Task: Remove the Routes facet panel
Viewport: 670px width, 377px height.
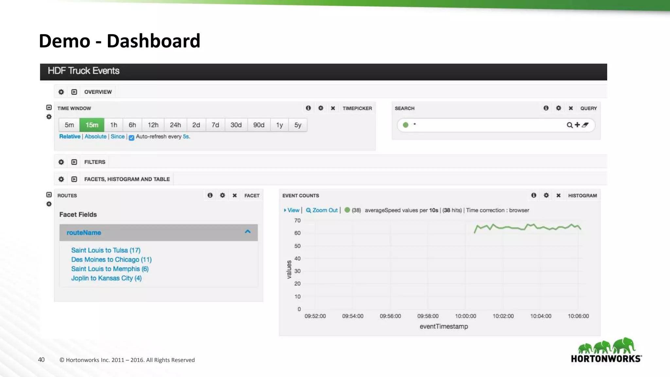Action: [235, 195]
